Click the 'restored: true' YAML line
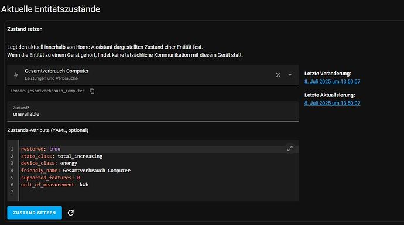The height and width of the screenshot is (225, 404). [41, 149]
